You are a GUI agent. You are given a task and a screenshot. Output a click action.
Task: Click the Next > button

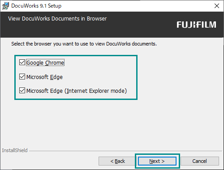click(157, 161)
